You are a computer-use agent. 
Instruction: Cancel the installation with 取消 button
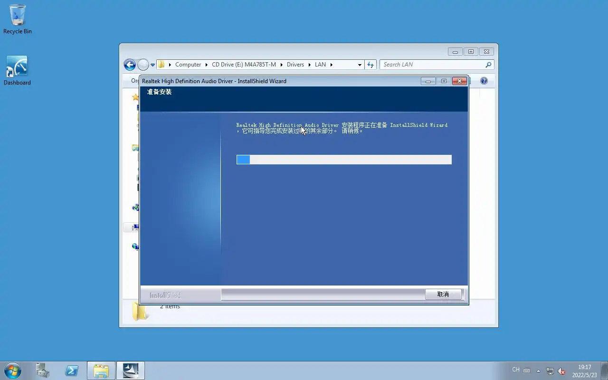coord(443,294)
